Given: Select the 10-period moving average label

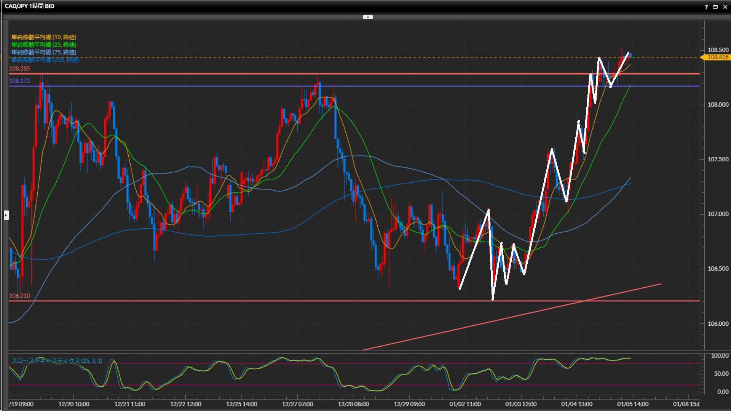Looking at the screenshot, I should [44, 37].
